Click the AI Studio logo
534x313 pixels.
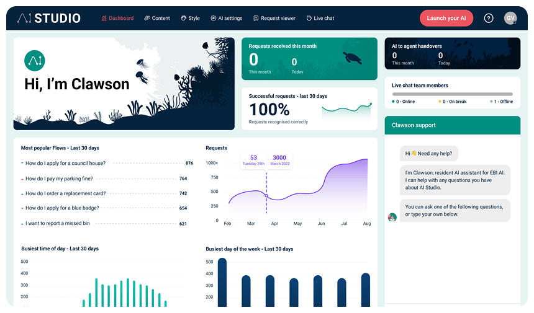48,18
